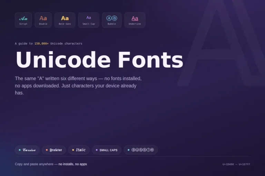Select the Italic pill tag
This screenshot has height=176, width=265.
[x=79, y=150]
